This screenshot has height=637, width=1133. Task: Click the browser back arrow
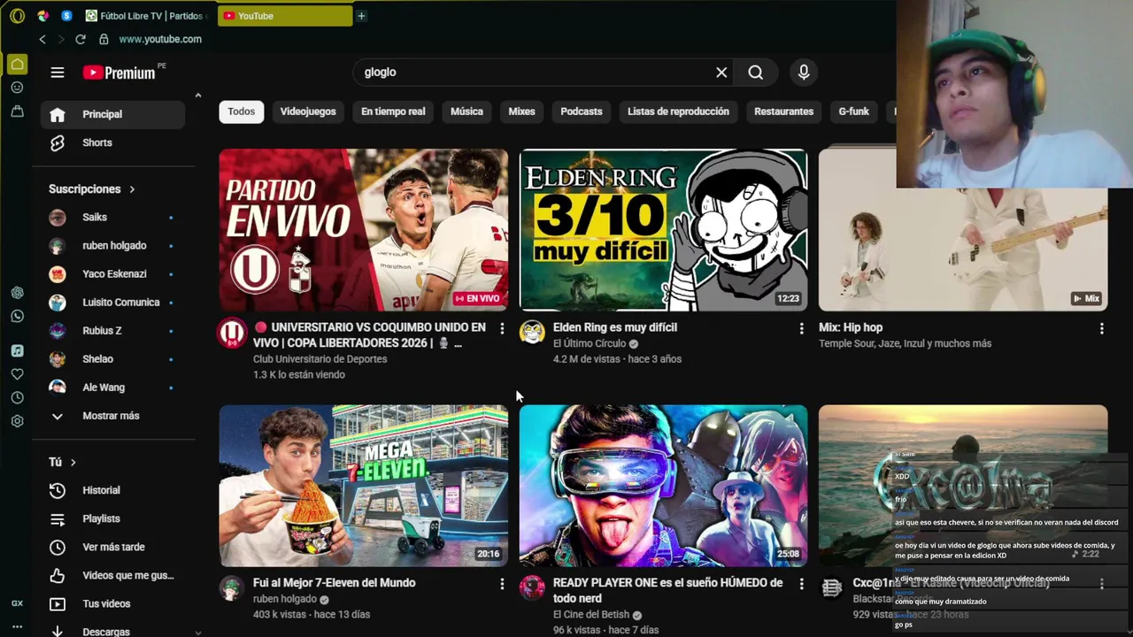click(x=42, y=39)
